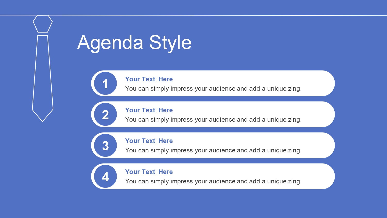Click the number 4 circle badge
The height and width of the screenshot is (218, 387).
click(105, 176)
